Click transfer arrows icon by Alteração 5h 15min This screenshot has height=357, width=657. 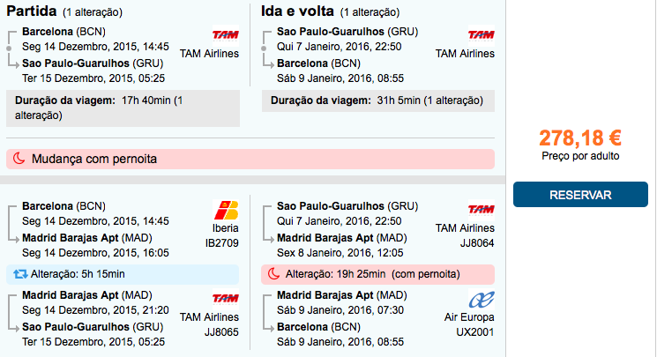point(20,274)
